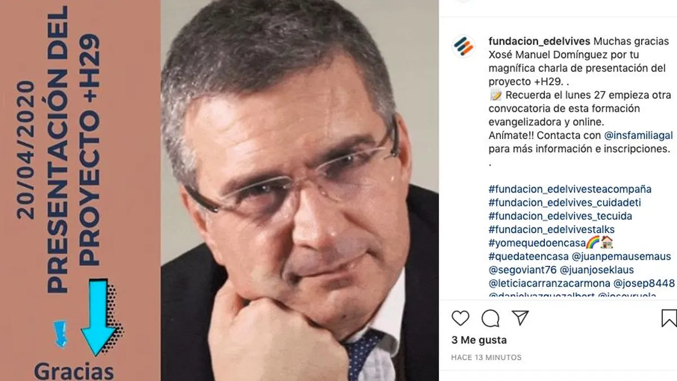Open comments with the speech bubble icon

coord(490,318)
